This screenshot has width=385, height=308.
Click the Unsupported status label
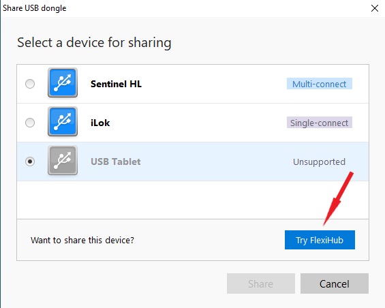[319, 161]
